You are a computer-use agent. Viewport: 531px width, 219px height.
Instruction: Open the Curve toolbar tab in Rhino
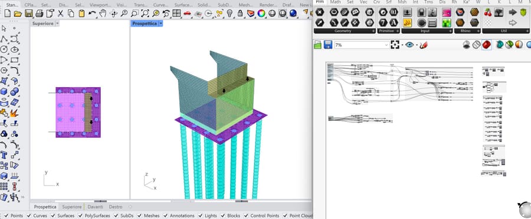coord(160,5)
